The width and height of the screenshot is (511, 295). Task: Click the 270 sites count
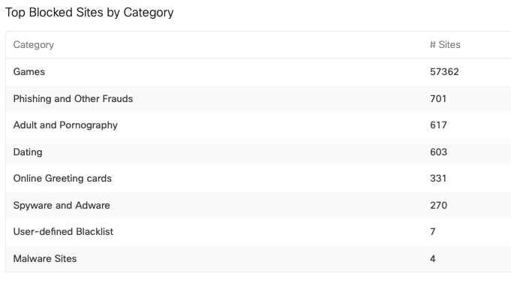pos(438,206)
